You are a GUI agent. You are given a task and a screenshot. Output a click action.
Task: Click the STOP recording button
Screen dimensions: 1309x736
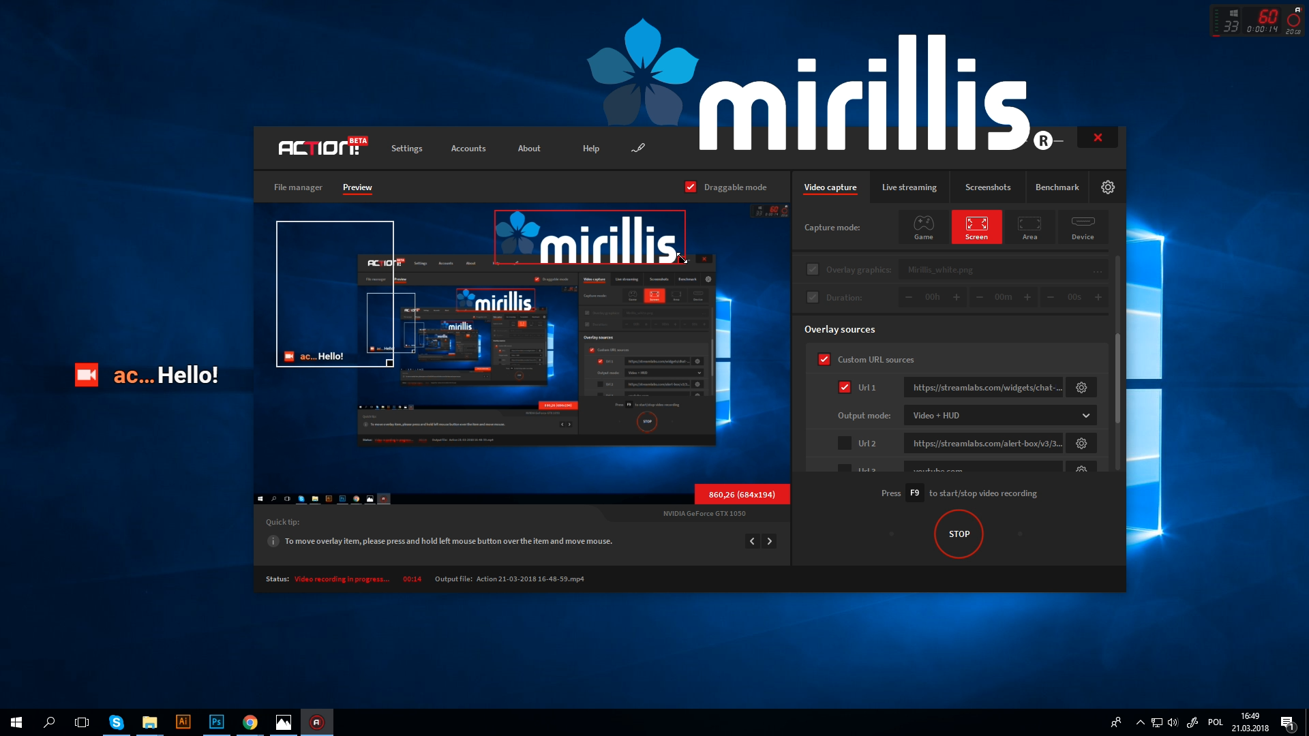(x=959, y=534)
